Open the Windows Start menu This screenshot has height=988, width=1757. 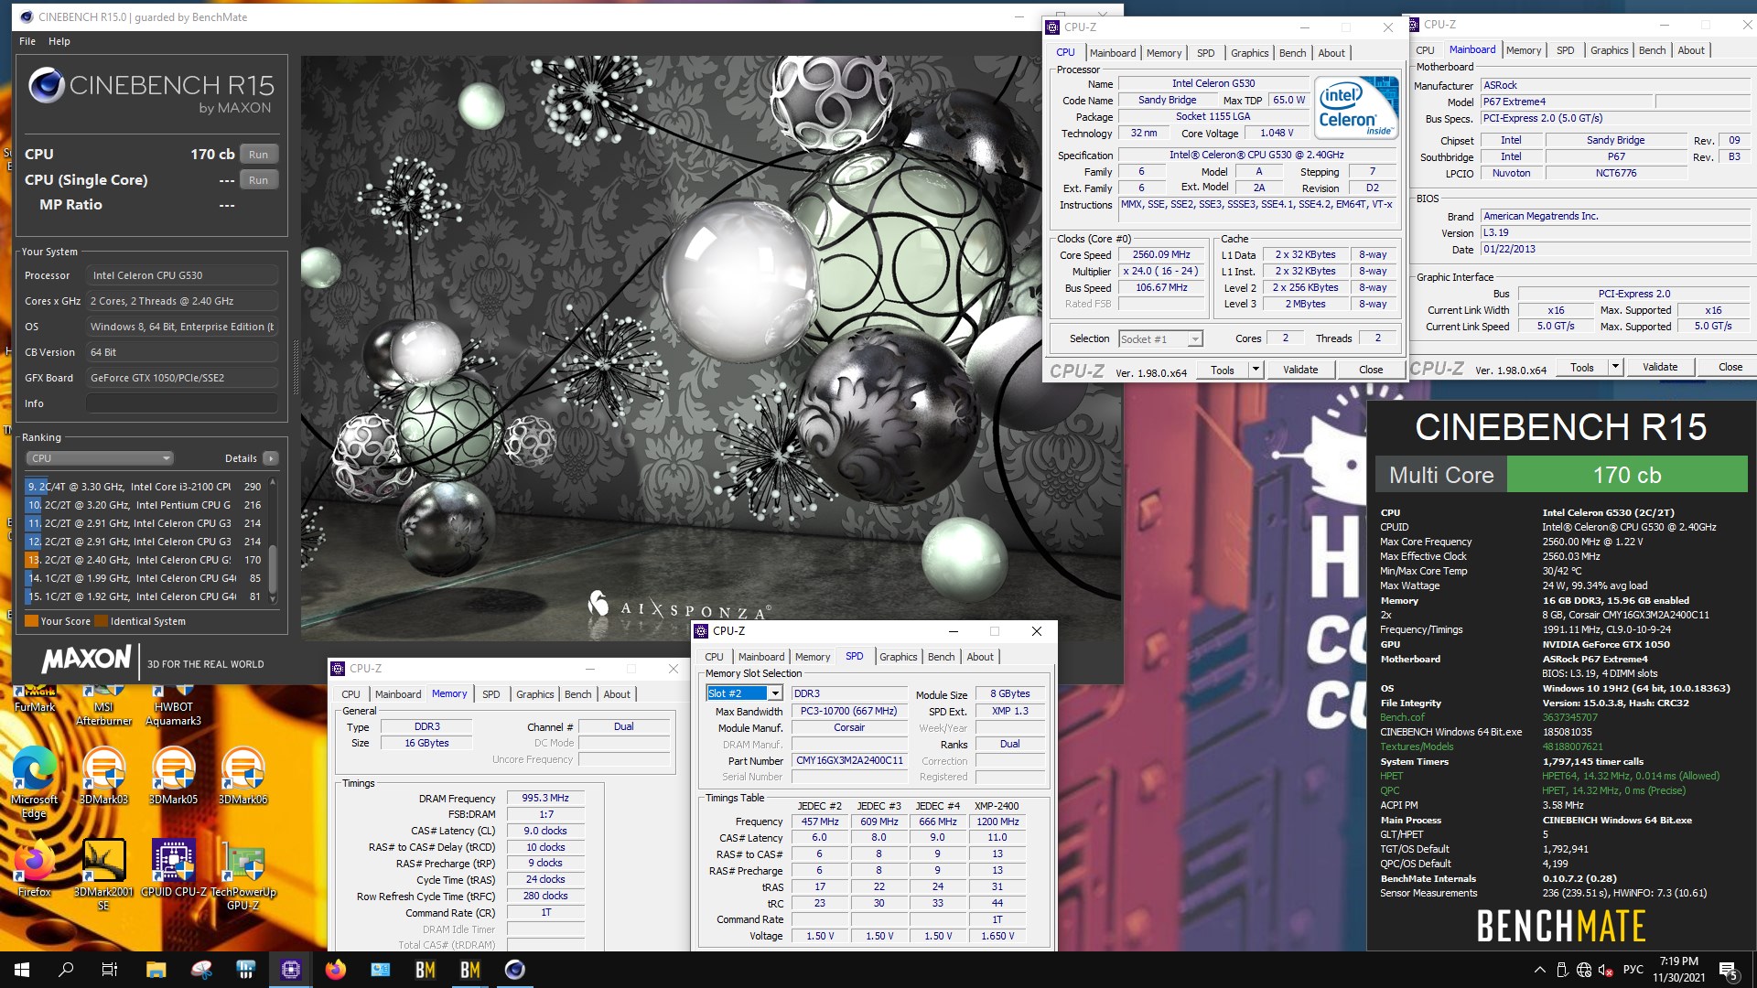(22, 970)
